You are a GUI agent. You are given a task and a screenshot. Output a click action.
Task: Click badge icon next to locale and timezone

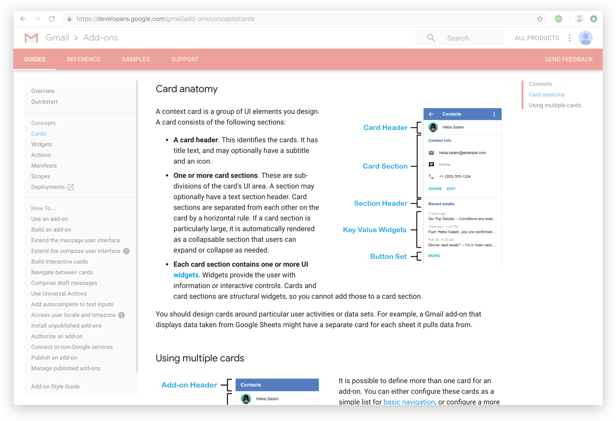coord(121,315)
